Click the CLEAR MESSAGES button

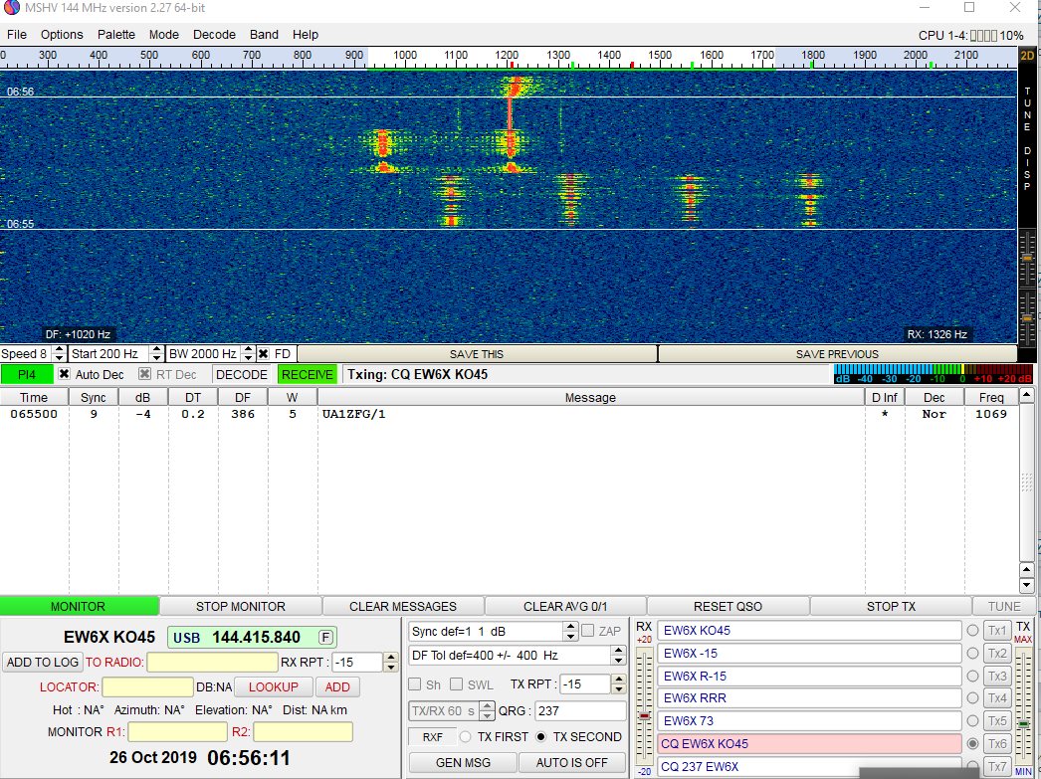(403, 606)
